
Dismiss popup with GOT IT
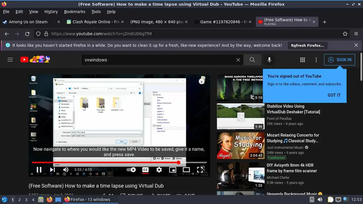(334, 95)
